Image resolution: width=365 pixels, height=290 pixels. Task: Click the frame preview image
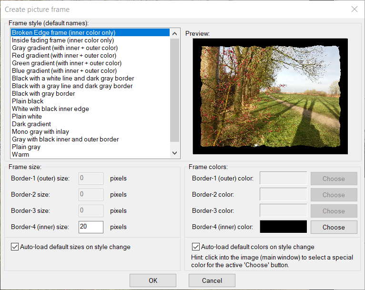point(270,96)
